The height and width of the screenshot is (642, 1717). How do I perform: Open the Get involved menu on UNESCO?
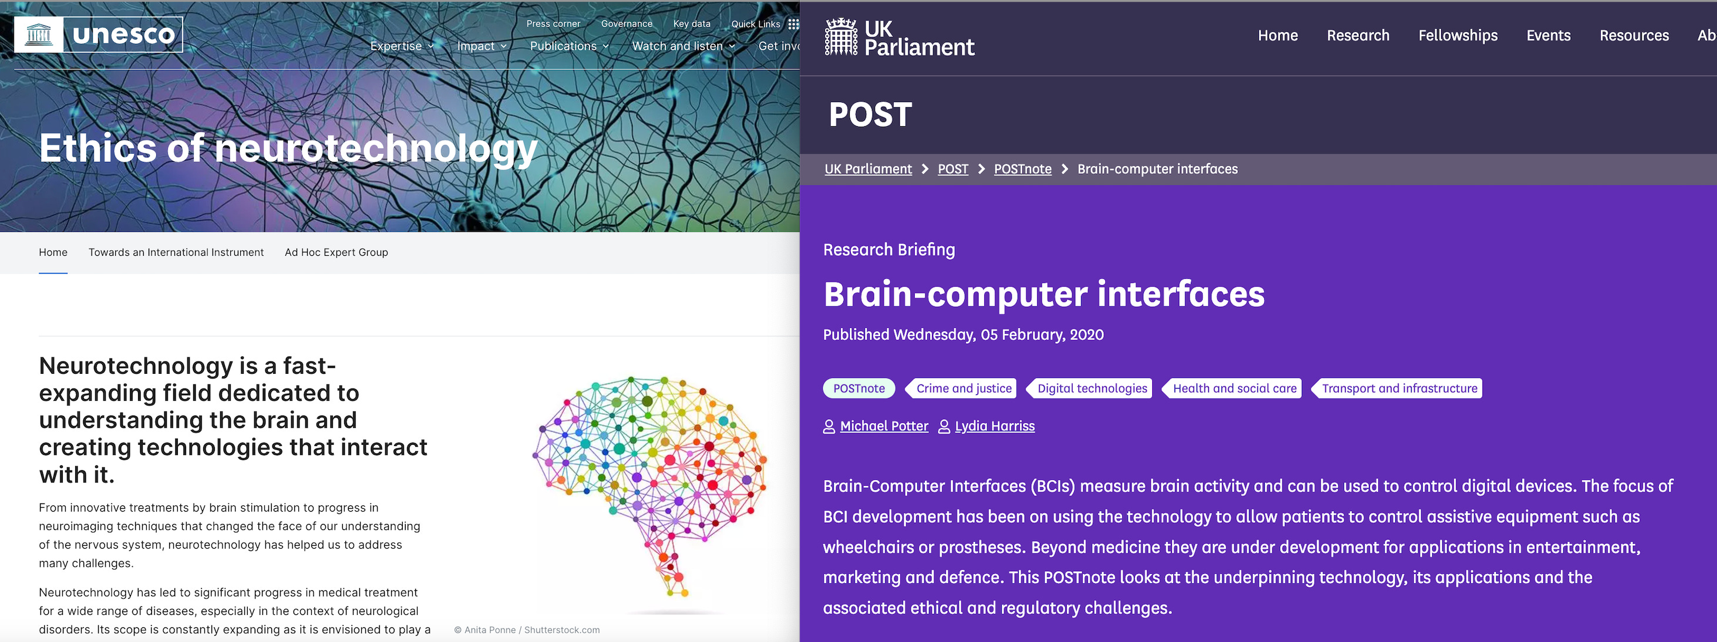click(x=779, y=46)
